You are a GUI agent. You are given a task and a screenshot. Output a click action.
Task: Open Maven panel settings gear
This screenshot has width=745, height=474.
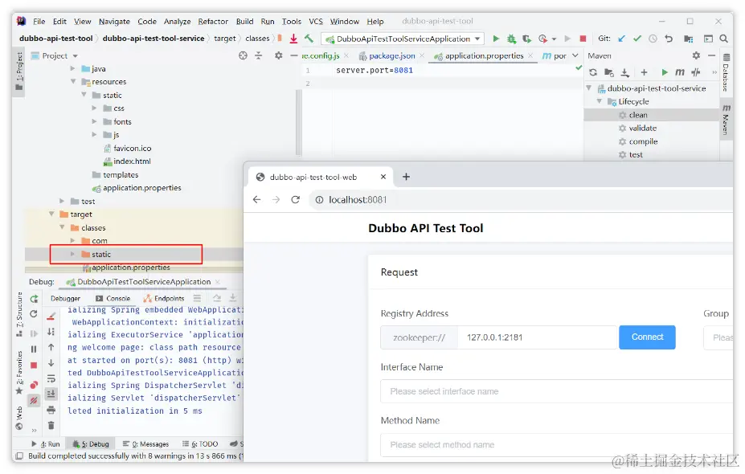point(696,55)
